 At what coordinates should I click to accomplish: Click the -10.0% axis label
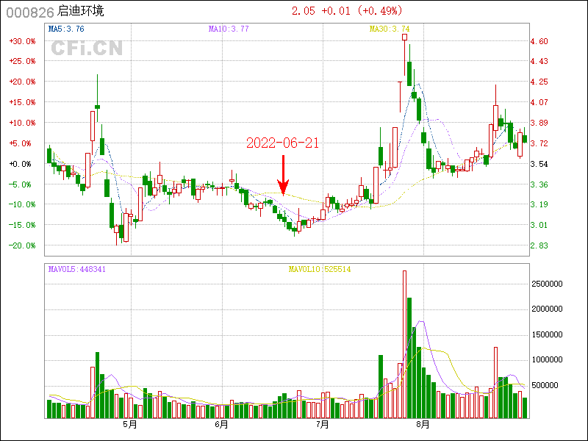23,204
